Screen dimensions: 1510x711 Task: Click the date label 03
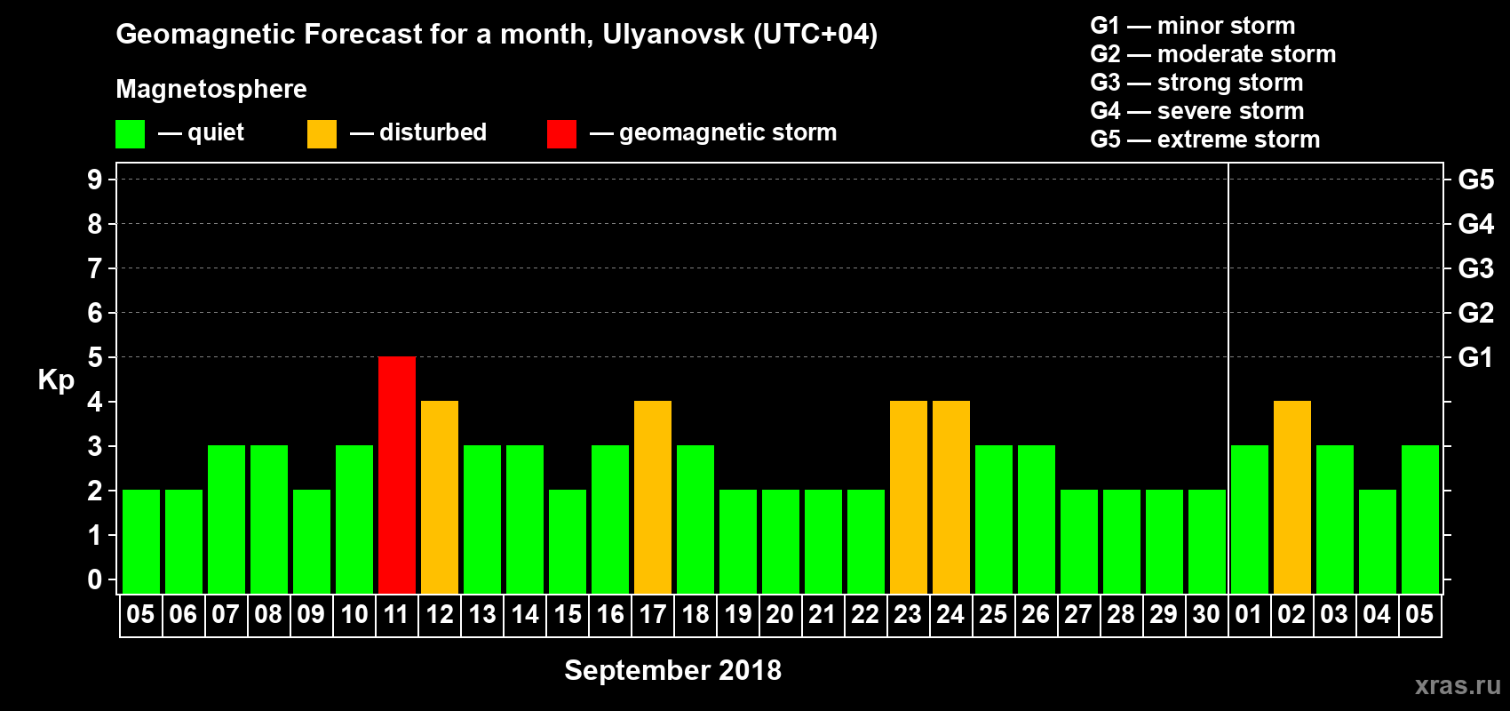1334,614
